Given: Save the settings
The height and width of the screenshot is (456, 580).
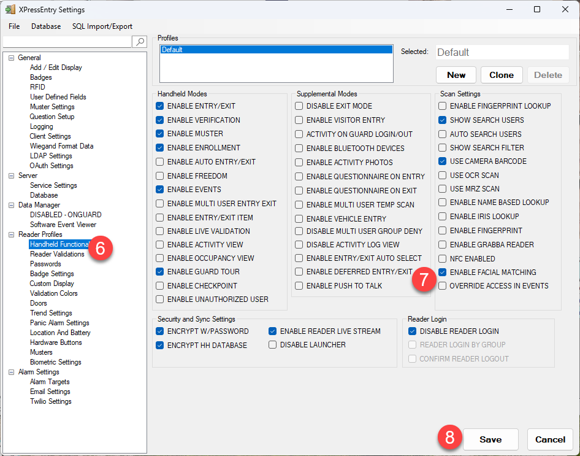Looking at the screenshot, I should tap(490, 439).
